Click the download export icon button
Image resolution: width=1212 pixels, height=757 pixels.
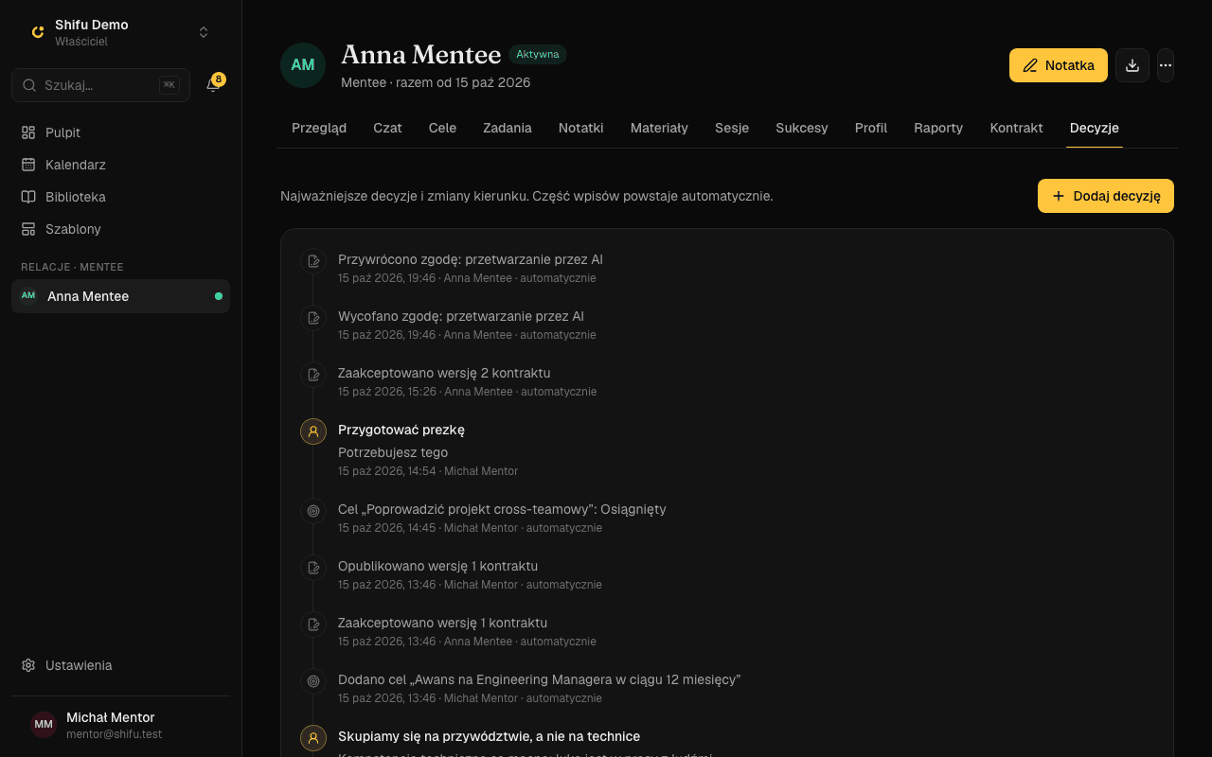1132,65
